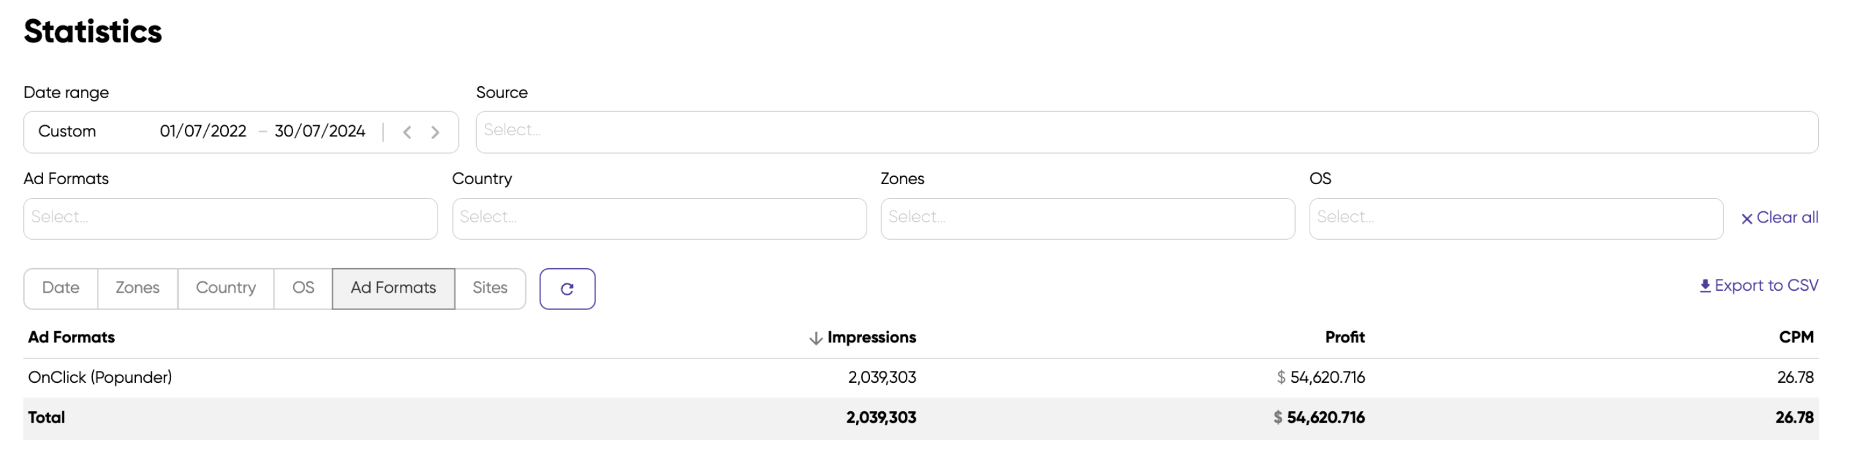Click the Custom date range selector
The height and width of the screenshot is (455, 1850).
(x=68, y=132)
